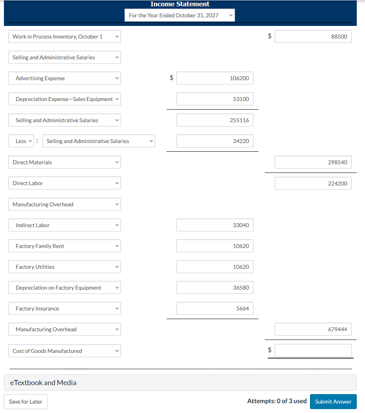
Task: Expand the Cost of Goods Manufactured dropdown
Action: pyautogui.click(x=64, y=351)
